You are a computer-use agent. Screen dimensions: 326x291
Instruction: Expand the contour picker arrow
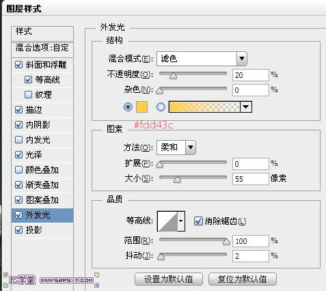tap(181, 221)
